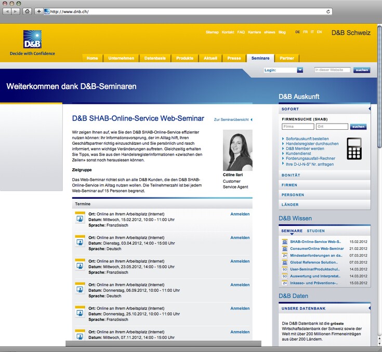Image resolution: width=382 pixels, height=352 pixels.
Task: Switch language to FR
Action: 305,32
